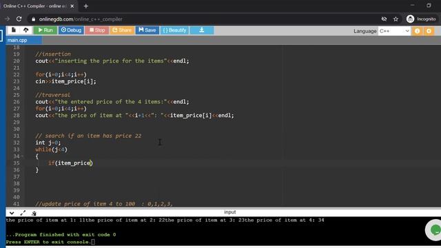
Task: Click 'int j=0;' on line 32
Action: click(x=48, y=143)
